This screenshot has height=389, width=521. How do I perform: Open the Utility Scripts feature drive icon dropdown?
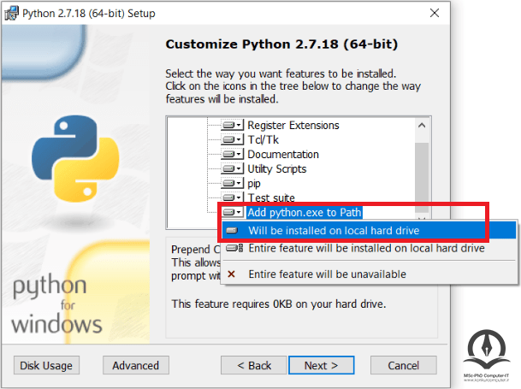tap(232, 168)
